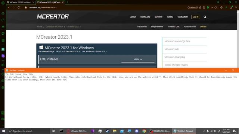Open the File menu in Notepad
The width and height of the screenshot is (239, 134).
pos(7,74)
